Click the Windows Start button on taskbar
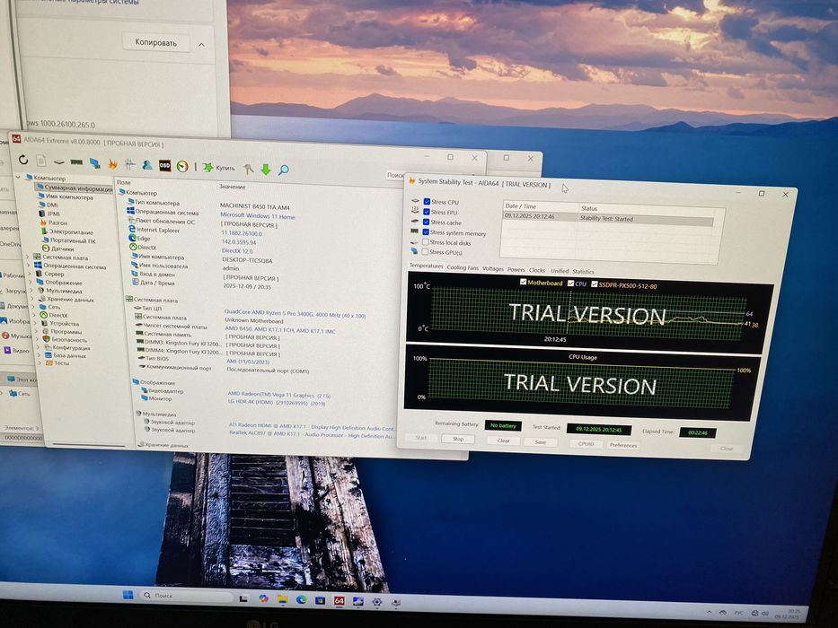The height and width of the screenshot is (628, 838). [128, 595]
